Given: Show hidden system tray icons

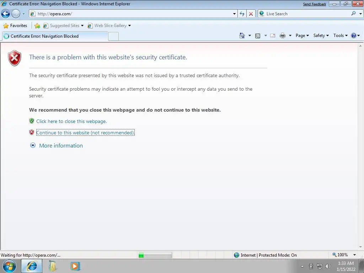Looking at the screenshot, I should click(x=302, y=266).
